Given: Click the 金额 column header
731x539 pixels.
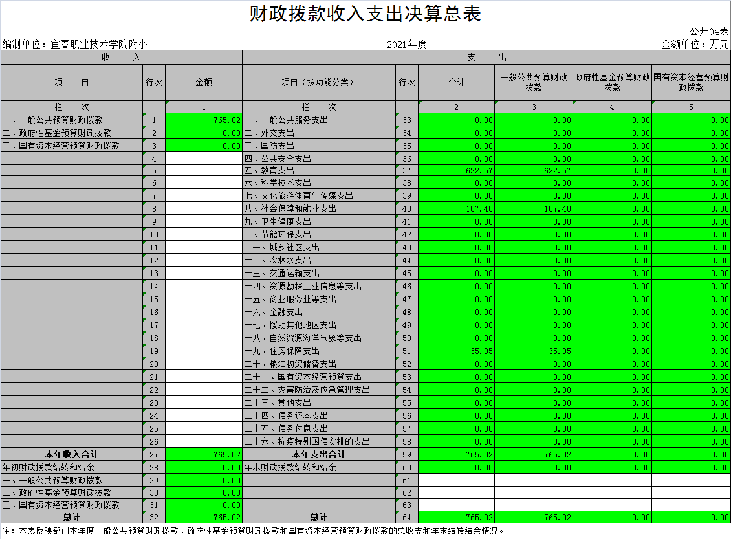Looking at the screenshot, I should coord(204,82).
